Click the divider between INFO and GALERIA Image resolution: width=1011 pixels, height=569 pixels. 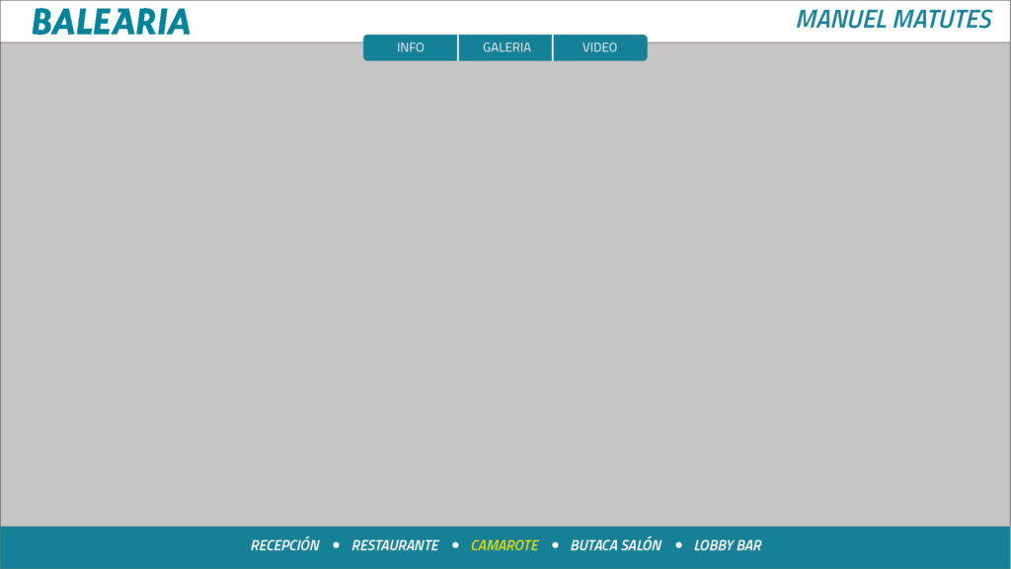click(458, 47)
